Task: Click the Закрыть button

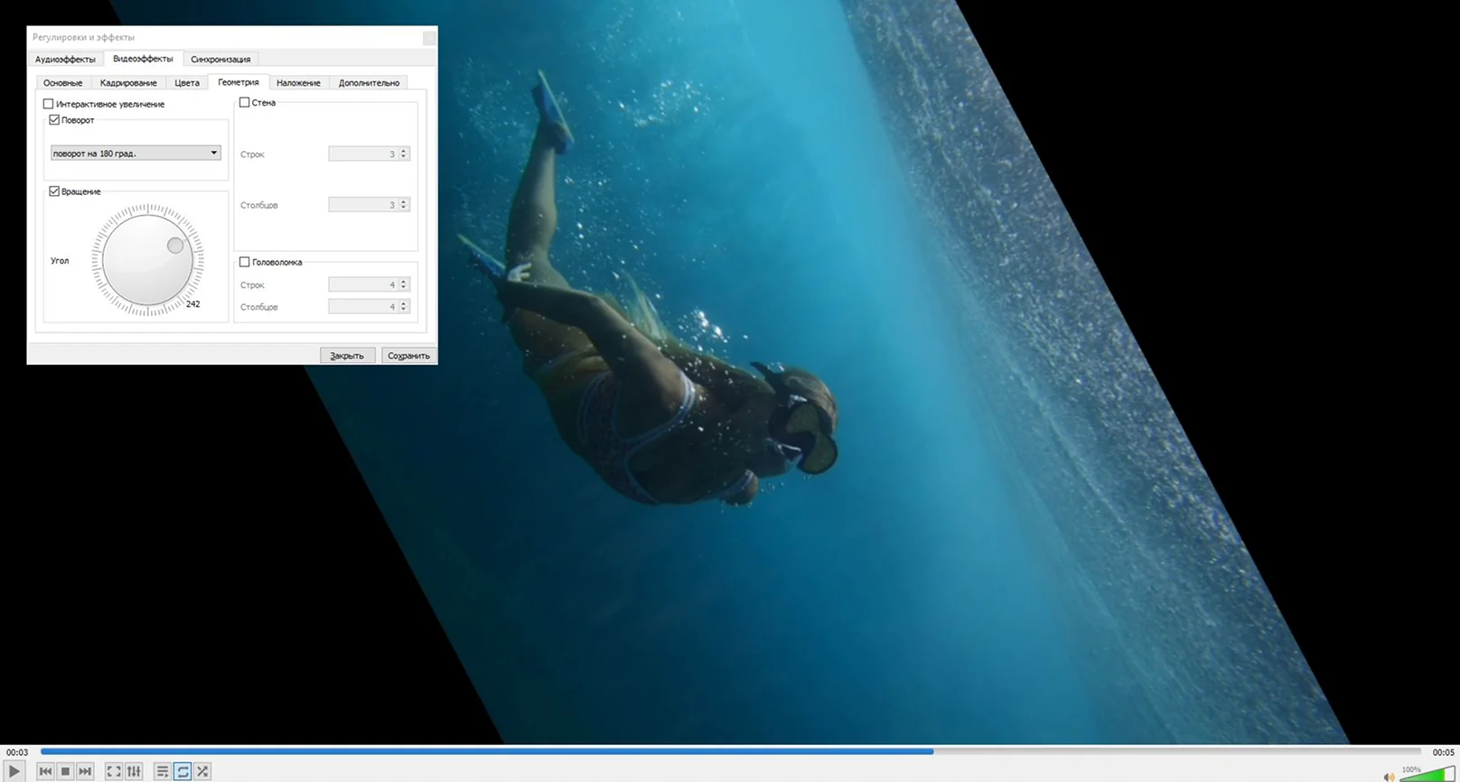Action: tap(347, 356)
